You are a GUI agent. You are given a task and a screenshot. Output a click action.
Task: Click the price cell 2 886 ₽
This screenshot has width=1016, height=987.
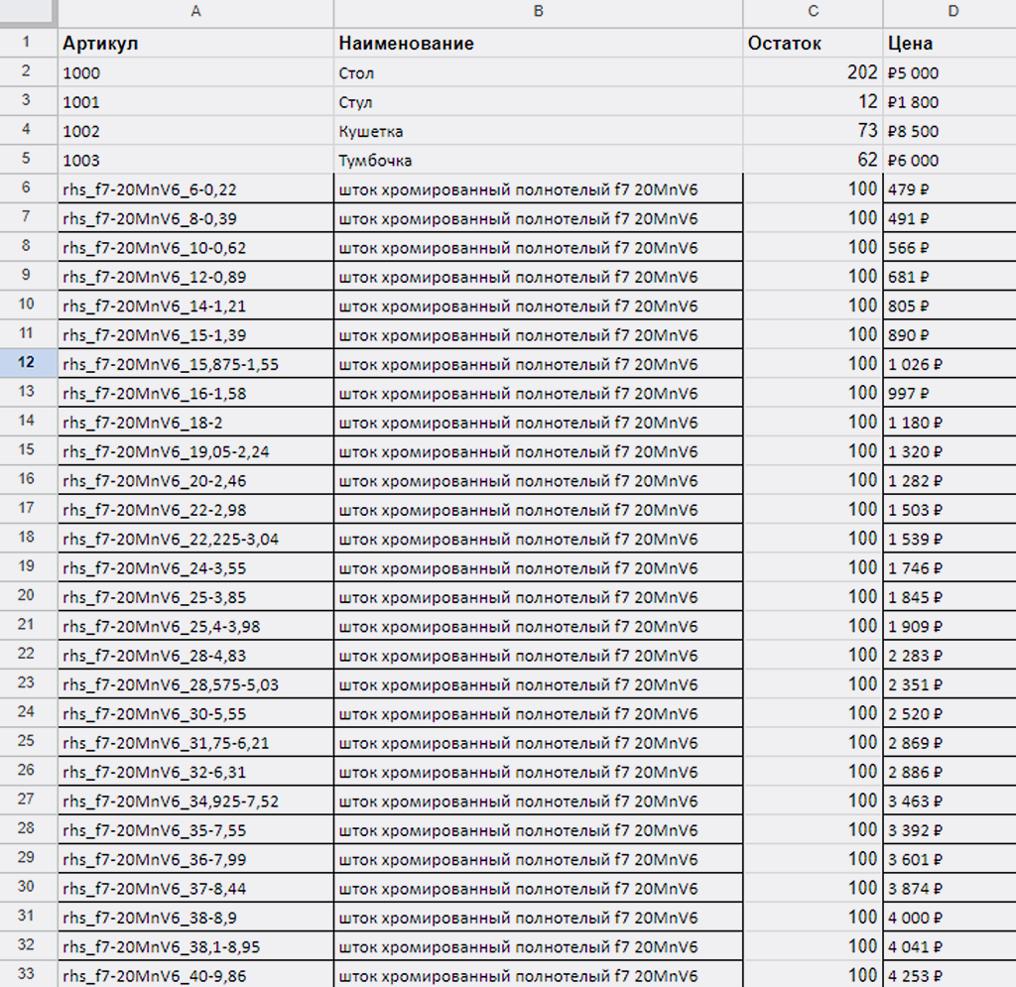click(x=950, y=772)
